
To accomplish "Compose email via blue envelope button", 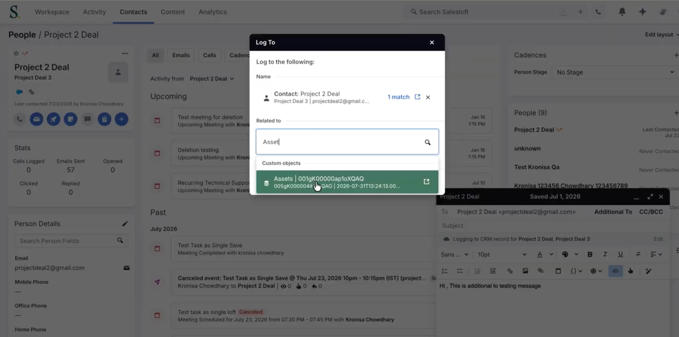I will [36, 119].
